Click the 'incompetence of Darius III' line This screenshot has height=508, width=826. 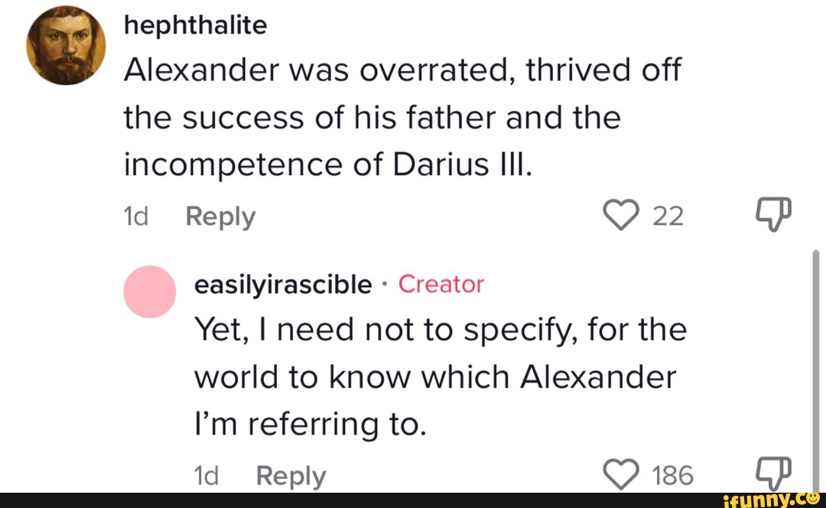(x=327, y=165)
